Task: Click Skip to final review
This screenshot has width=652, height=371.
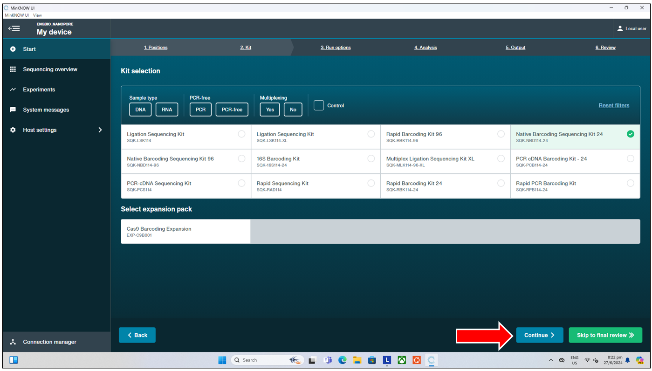Action: tap(605, 335)
